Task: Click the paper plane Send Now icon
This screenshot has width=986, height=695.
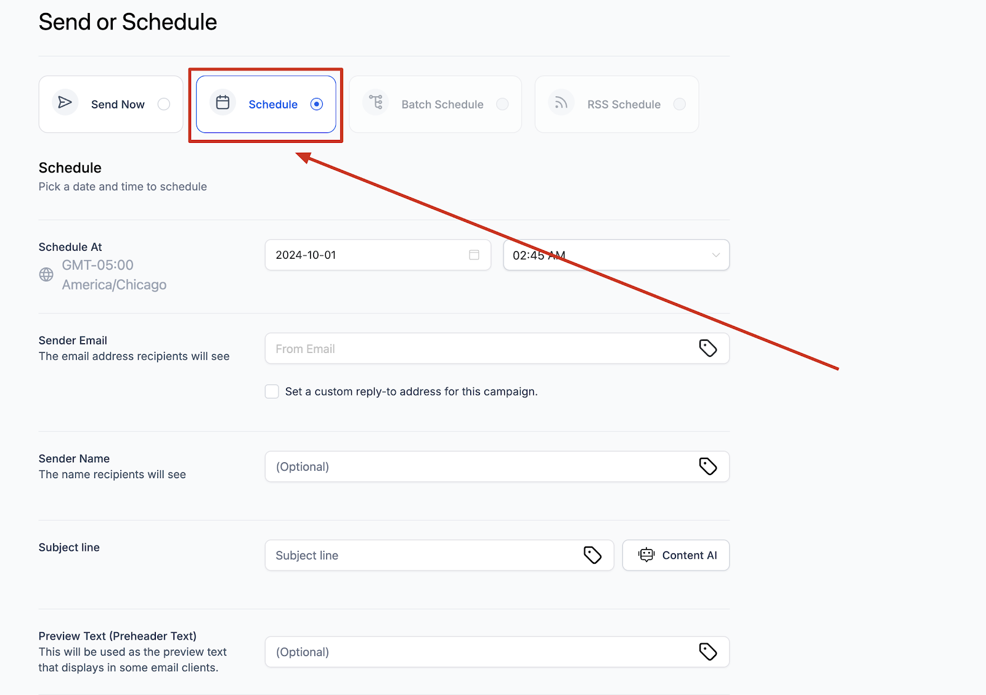Action: click(x=65, y=102)
